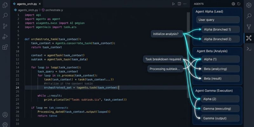This screenshot has width=254, height=127.
Task: Click the 'for loop in loop(task_context):' line
Action: click(56, 67)
